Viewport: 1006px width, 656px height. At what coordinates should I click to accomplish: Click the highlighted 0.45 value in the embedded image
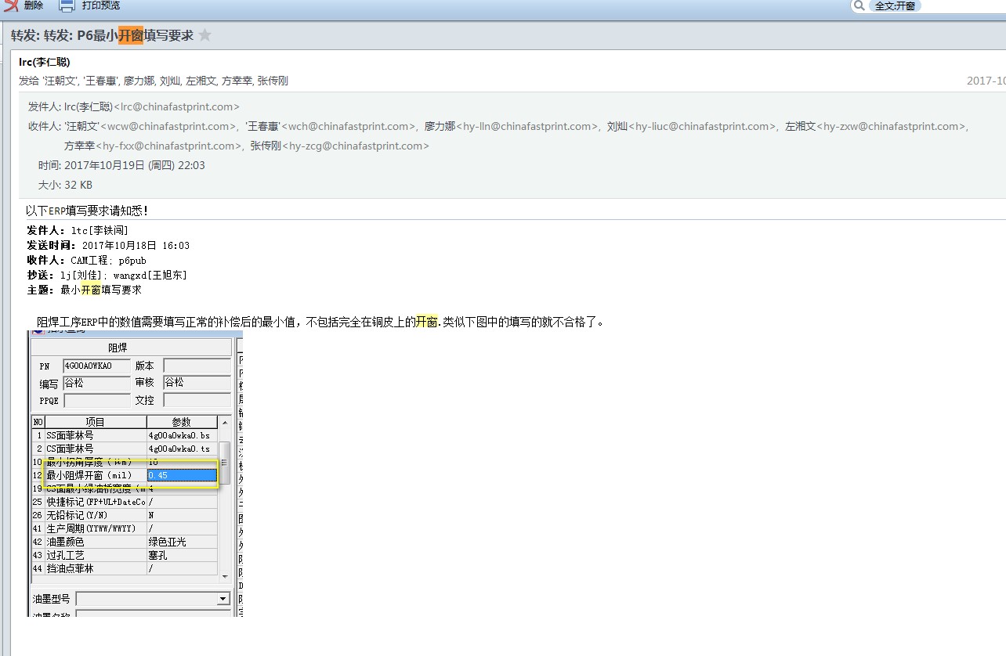pyautogui.click(x=182, y=475)
